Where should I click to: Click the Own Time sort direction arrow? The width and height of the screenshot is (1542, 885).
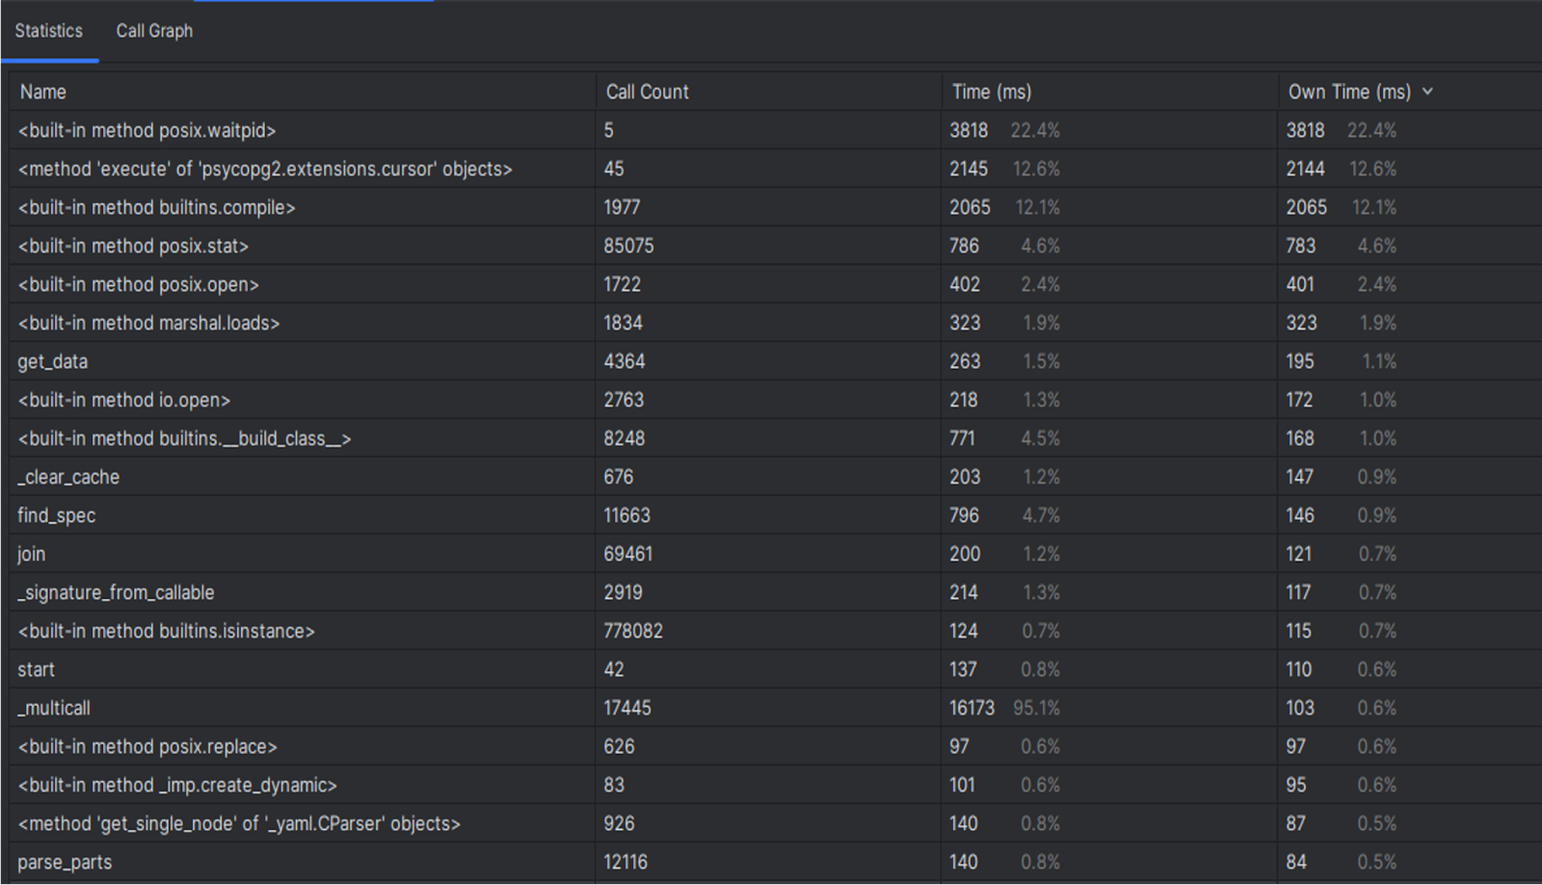tap(1427, 91)
